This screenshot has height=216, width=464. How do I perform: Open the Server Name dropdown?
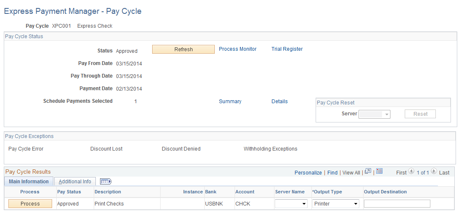pyautogui.click(x=291, y=204)
